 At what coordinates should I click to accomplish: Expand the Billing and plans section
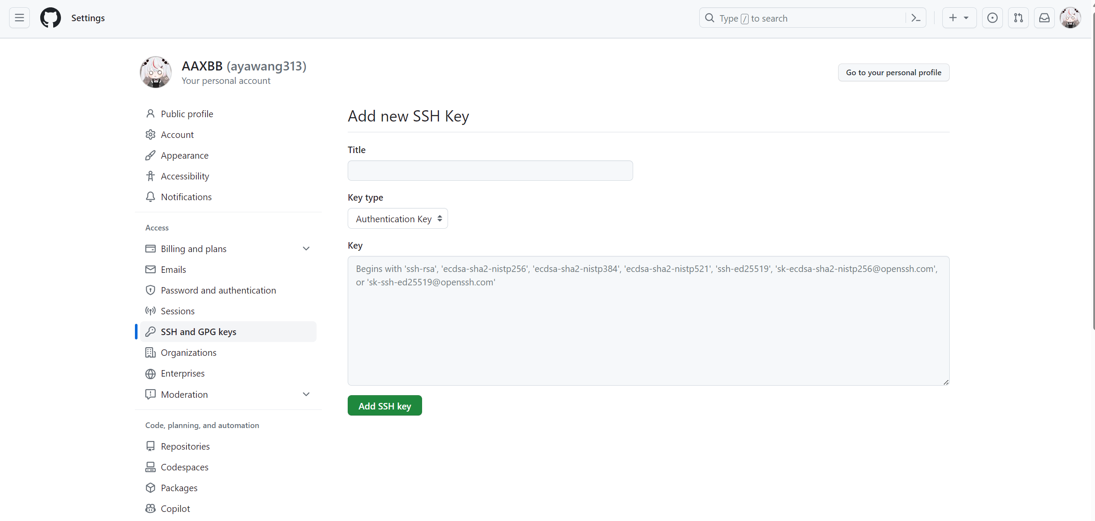point(306,249)
